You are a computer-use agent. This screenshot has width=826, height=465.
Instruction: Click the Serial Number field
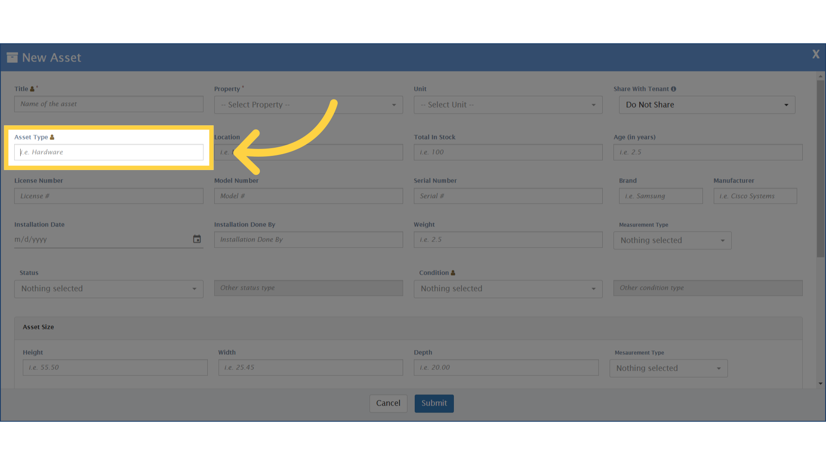pyautogui.click(x=508, y=196)
